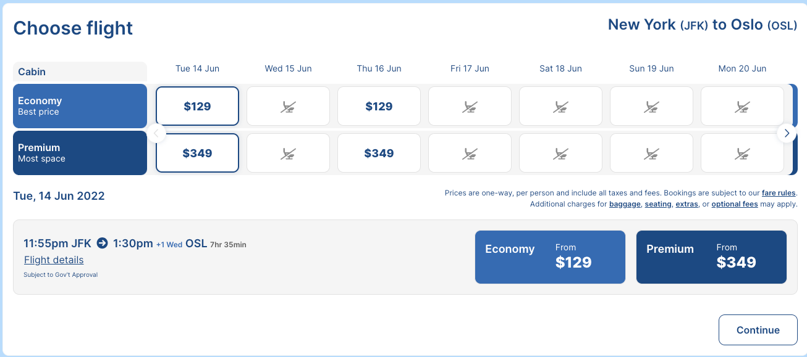Open Flight details for the JFK flight
Screen dimensions: 807x357
tap(54, 260)
